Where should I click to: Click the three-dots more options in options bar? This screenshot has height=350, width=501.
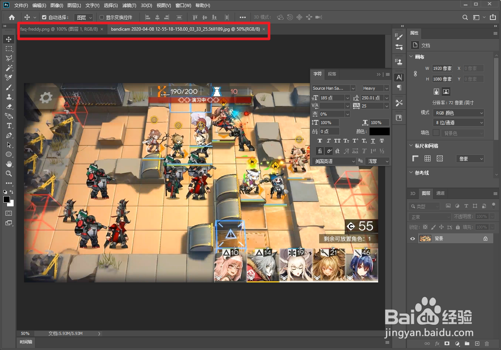tap(242, 17)
